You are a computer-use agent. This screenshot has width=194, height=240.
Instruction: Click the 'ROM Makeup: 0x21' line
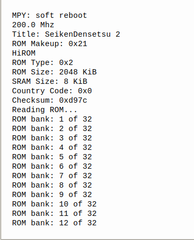coord(50,43)
